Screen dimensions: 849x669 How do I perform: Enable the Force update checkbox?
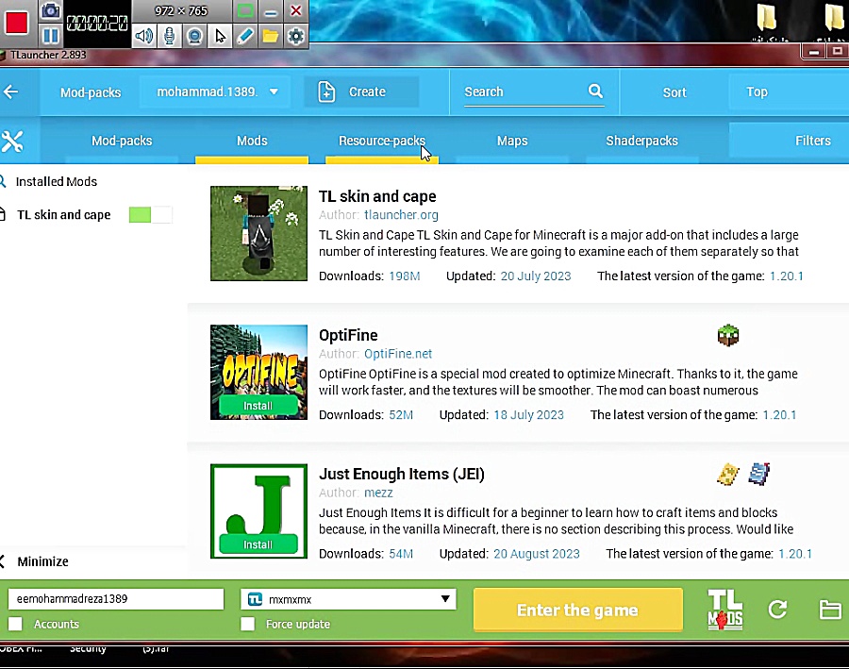coord(247,624)
